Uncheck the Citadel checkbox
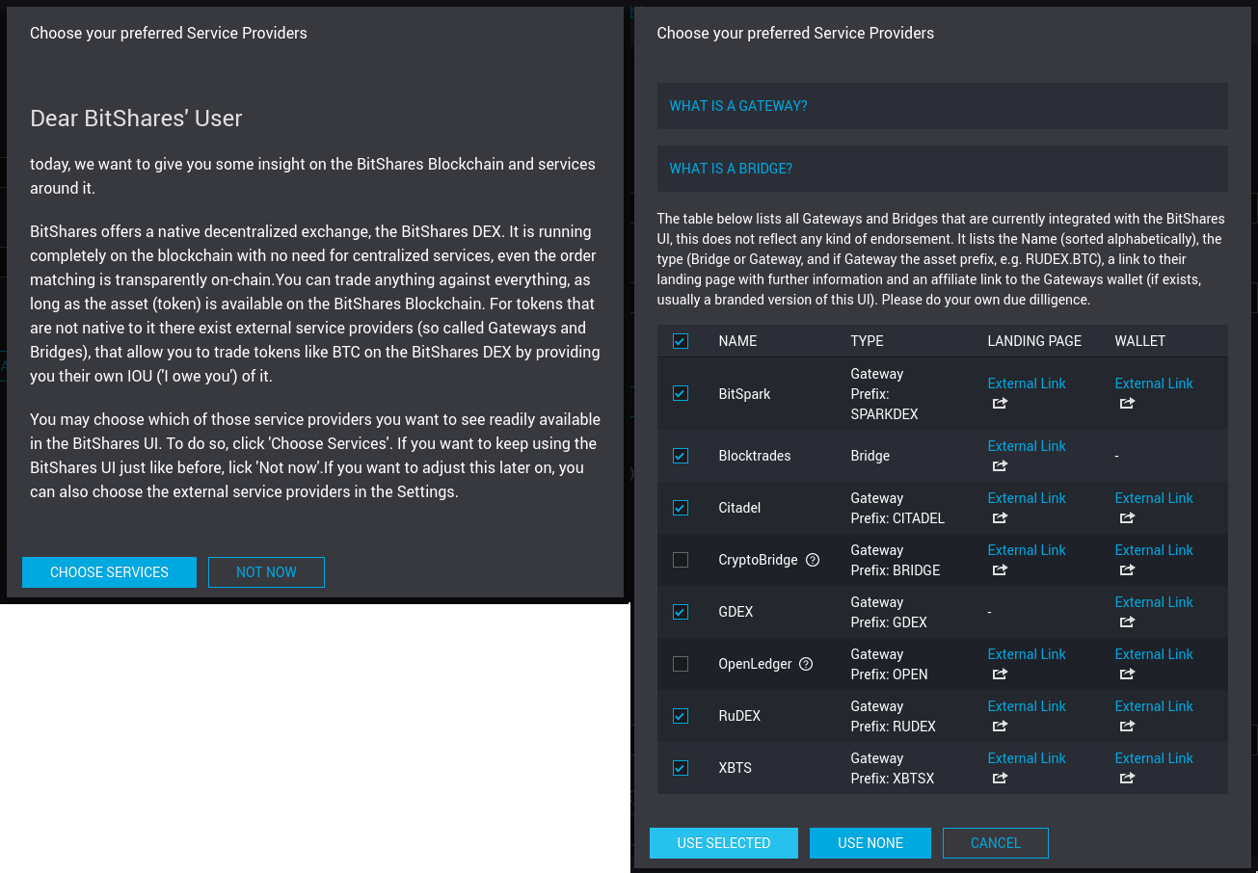Viewport: 1258px width, 873px height. [x=681, y=508]
